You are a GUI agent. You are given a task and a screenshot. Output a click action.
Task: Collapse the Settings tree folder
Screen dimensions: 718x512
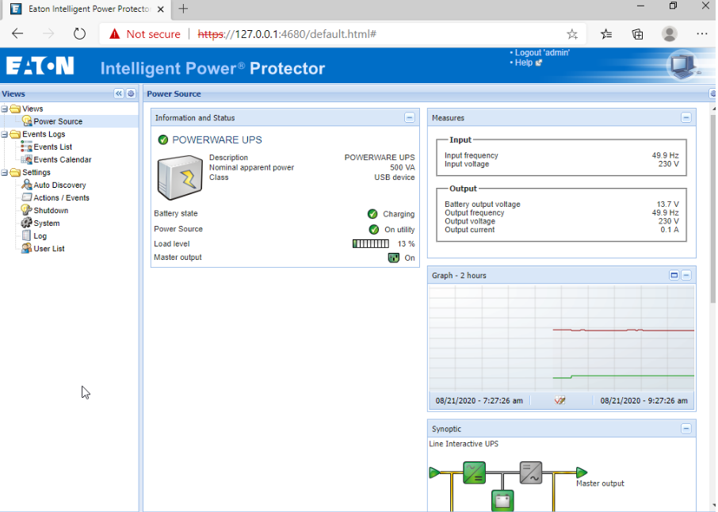(5, 173)
